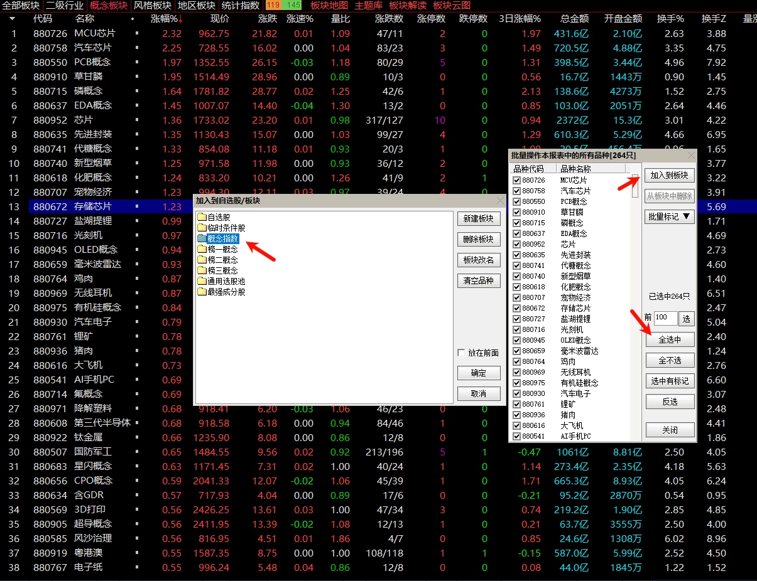Click the folder icon beside 自选股
This screenshot has width=757, height=581.
click(x=202, y=217)
